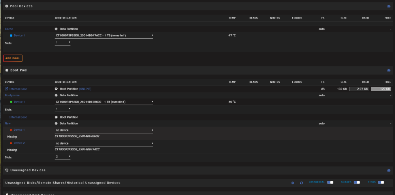395x195 pixels.
Task: Click 'Unassigned Disks/Remote Shares/Historical Unassigned Devices' heading
Action: (63, 183)
